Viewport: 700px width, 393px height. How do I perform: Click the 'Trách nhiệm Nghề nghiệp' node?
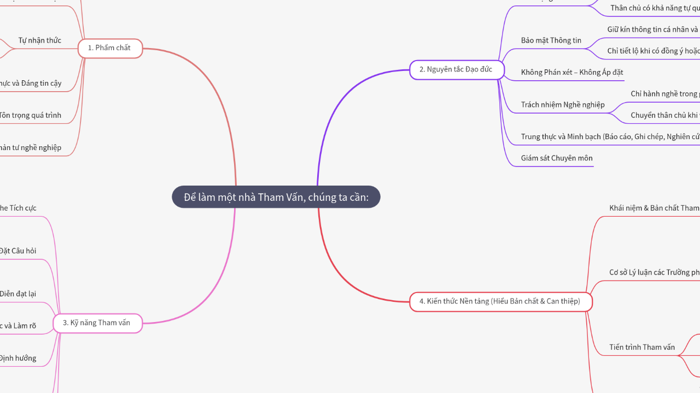[x=562, y=104]
